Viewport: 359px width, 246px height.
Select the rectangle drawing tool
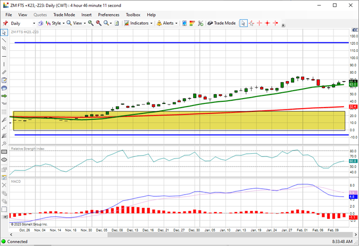(x=4, y=152)
